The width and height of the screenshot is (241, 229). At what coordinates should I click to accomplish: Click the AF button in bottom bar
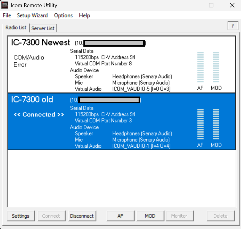[120, 216]
